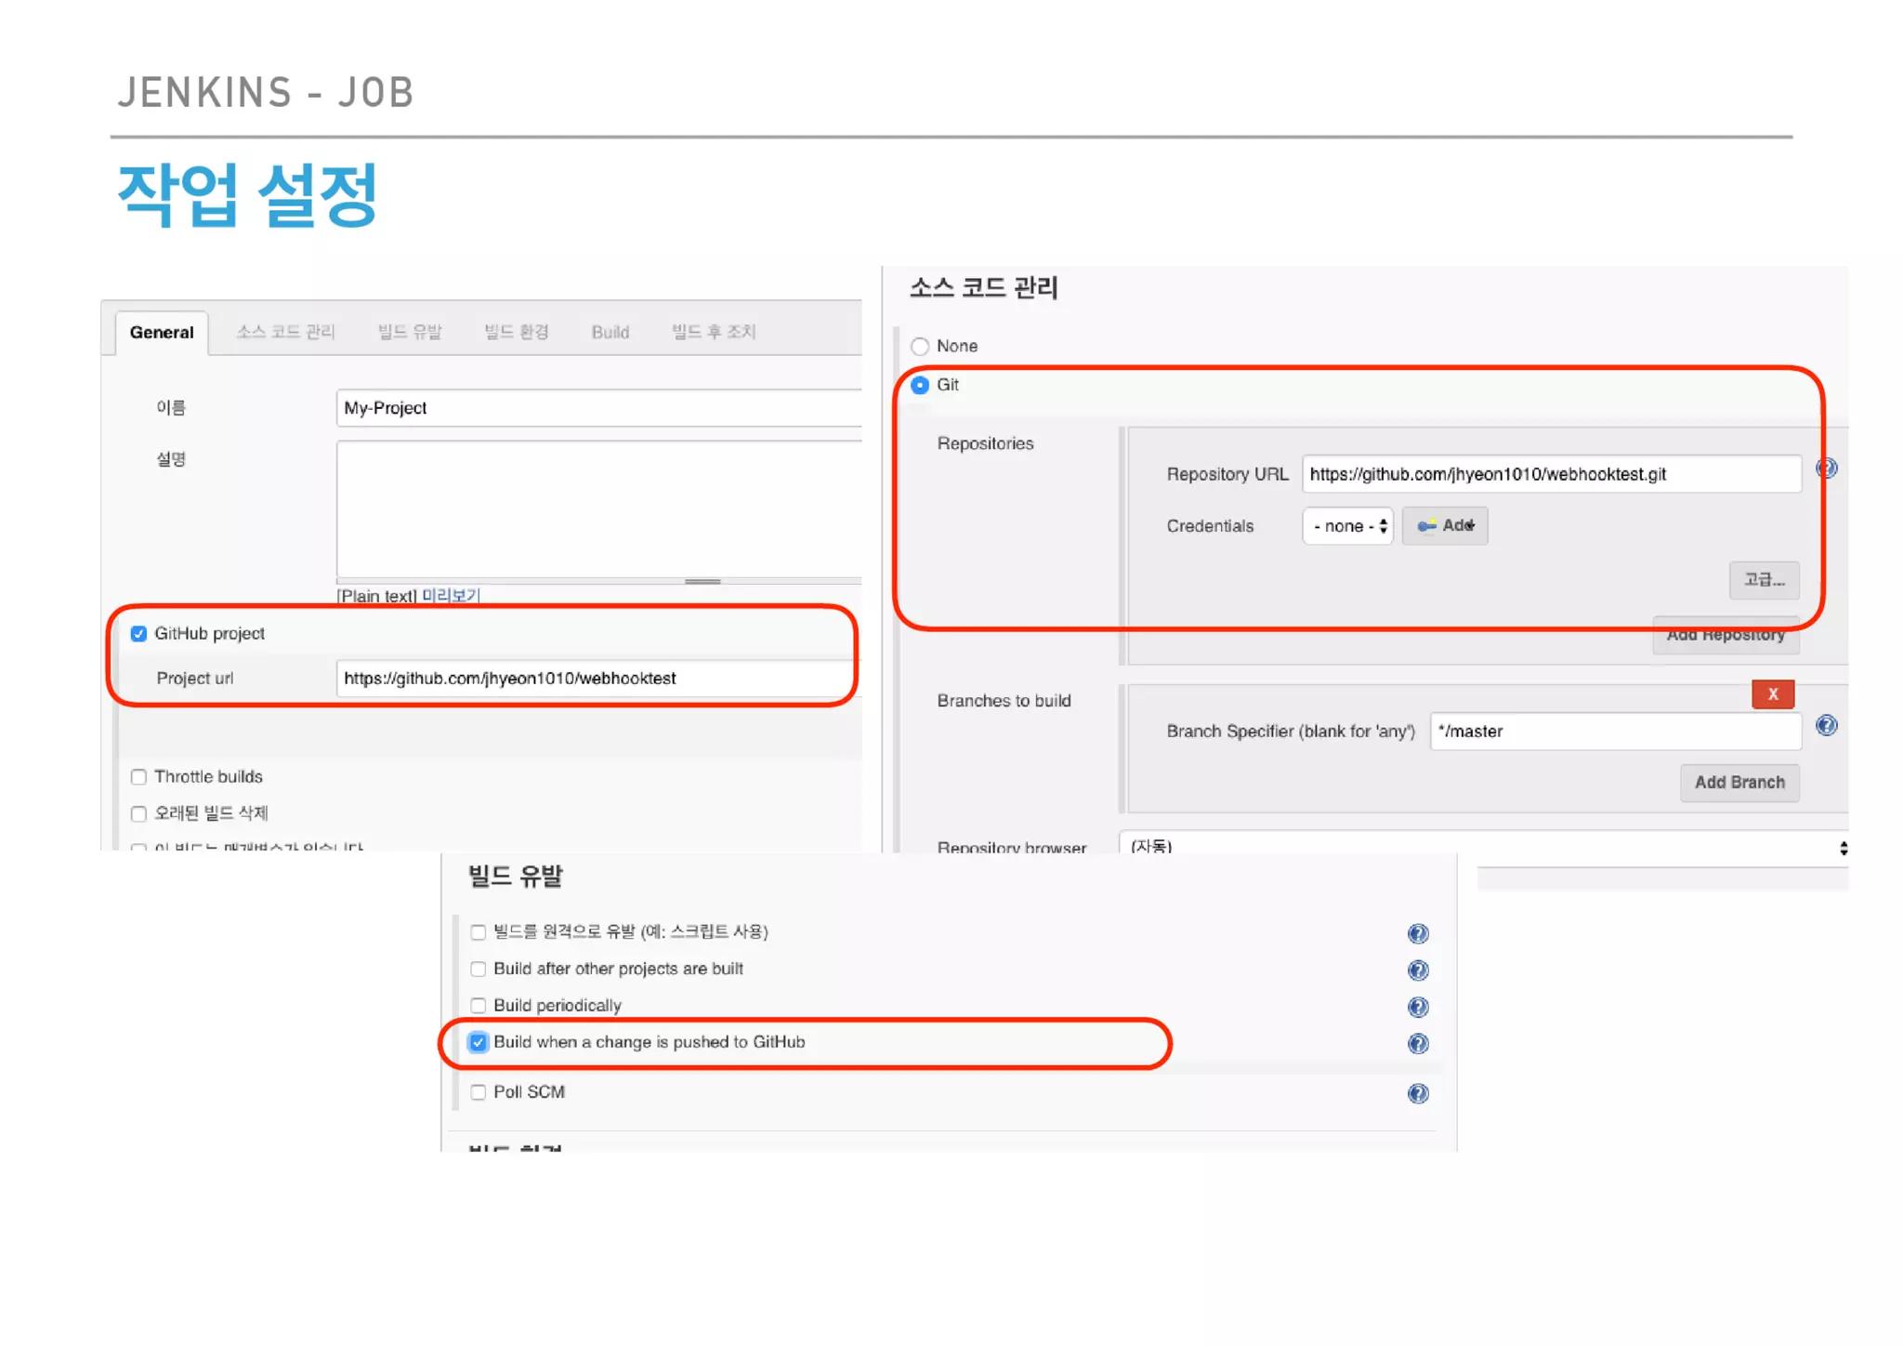
Task: Switch to the 빌드 후 조치 tab
Action: [714, 332]
